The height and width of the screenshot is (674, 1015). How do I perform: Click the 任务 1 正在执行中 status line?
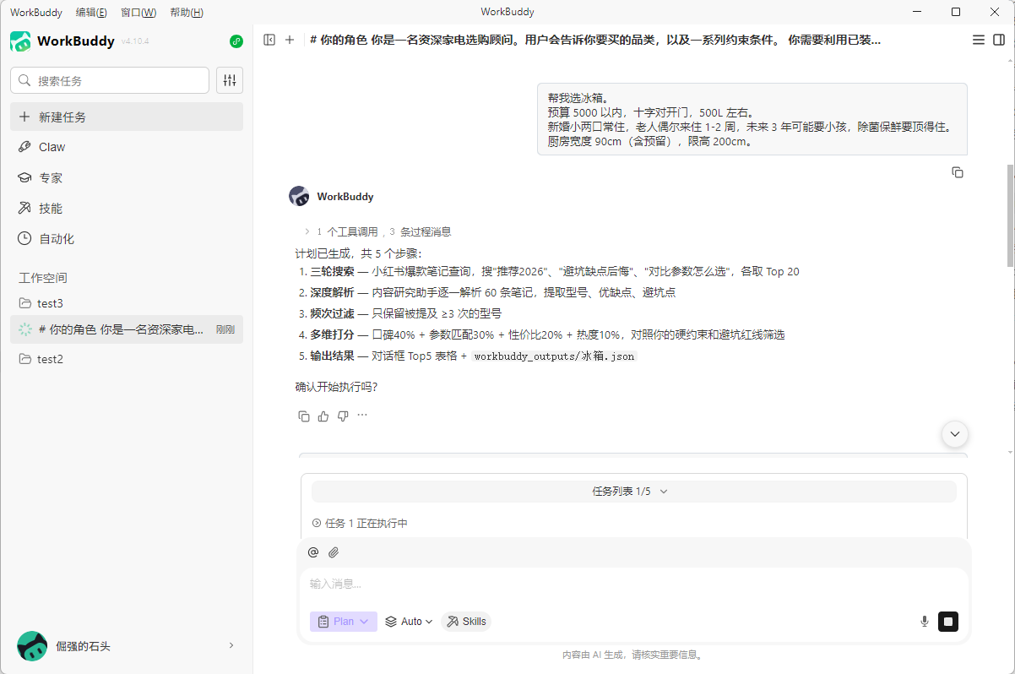(x=361, y=524)
